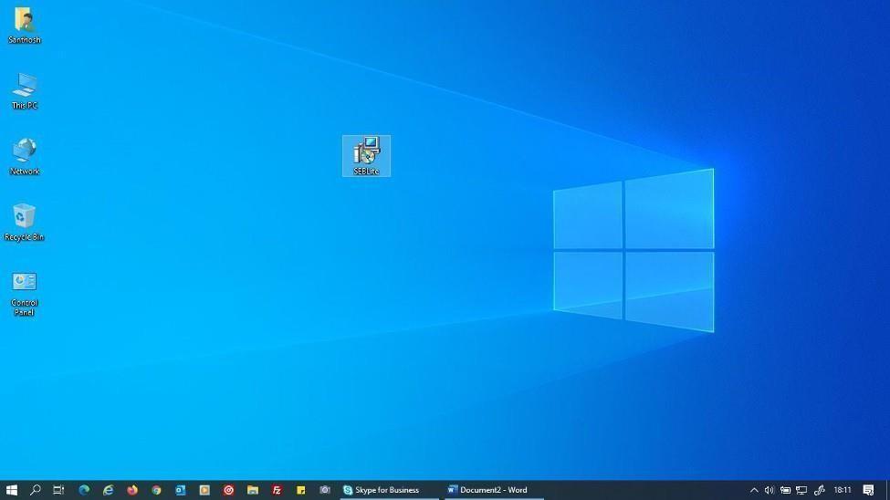Image resolution: width=890 pixels, height=500 pixels.
Task: Switch to Skype for Business window
Action: (387, 490)
